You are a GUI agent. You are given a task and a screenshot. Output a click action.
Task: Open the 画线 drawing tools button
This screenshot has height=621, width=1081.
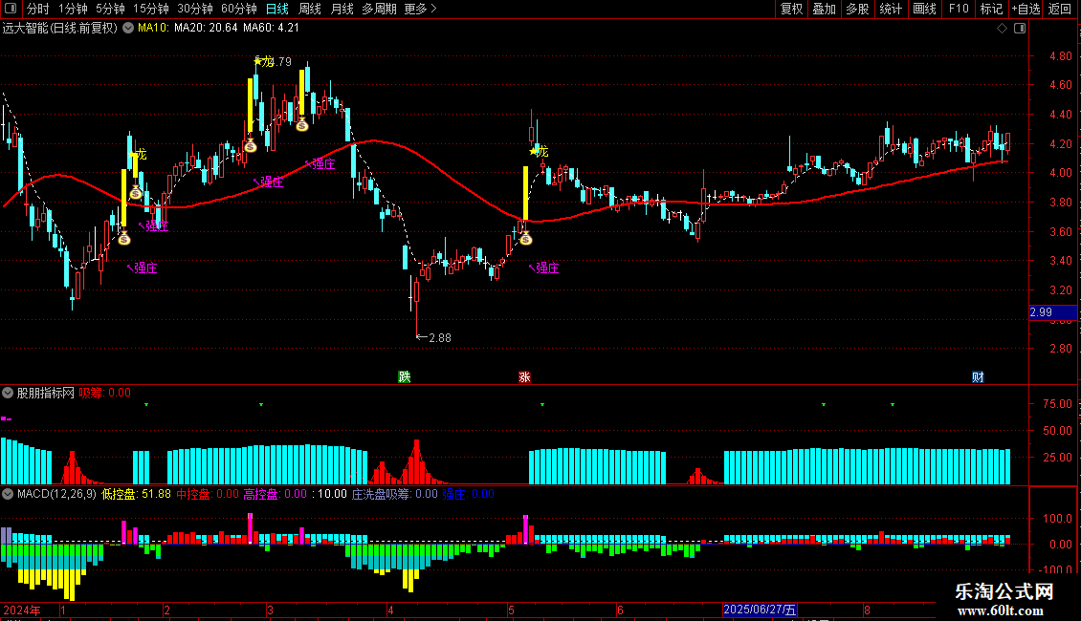pyautogui.click(x=924, y=9)
